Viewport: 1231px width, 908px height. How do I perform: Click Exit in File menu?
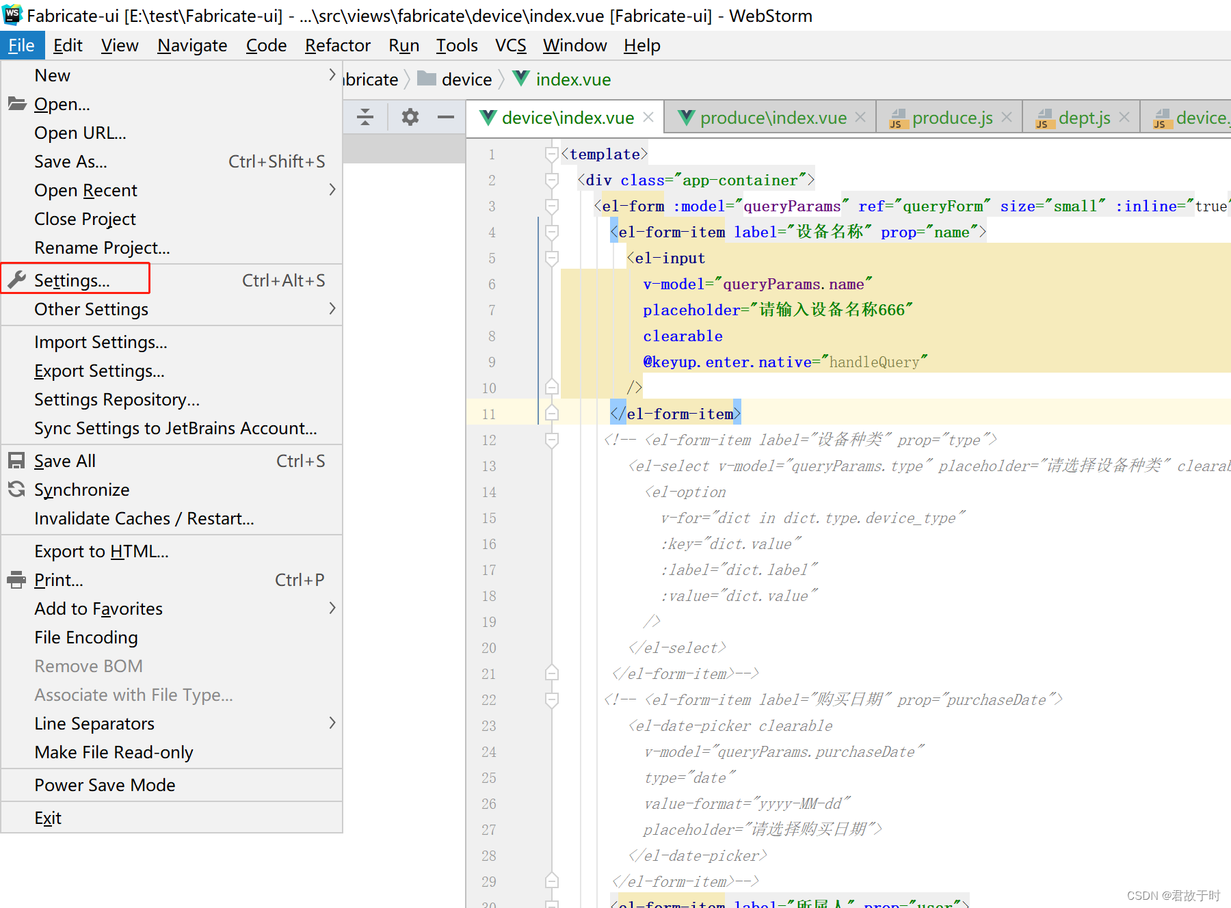point(171,818)
